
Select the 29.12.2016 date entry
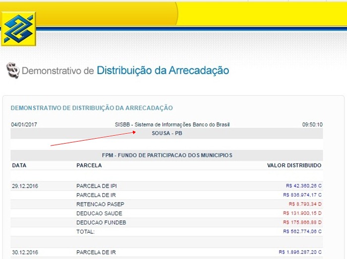[x=25, y=186]
